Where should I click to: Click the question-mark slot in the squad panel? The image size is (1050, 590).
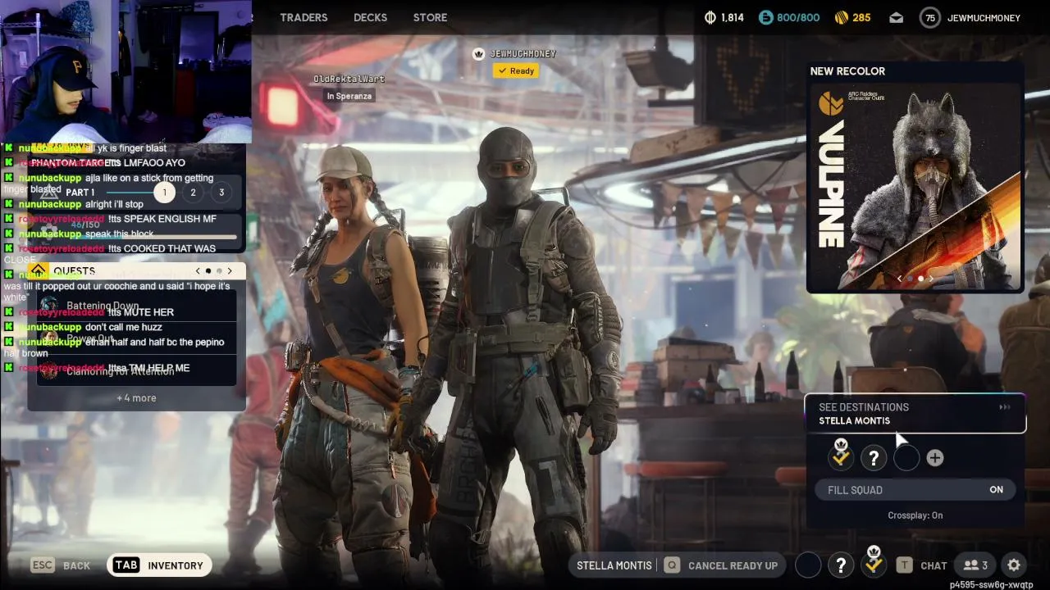pyautogui.click(x=874, y=458)
